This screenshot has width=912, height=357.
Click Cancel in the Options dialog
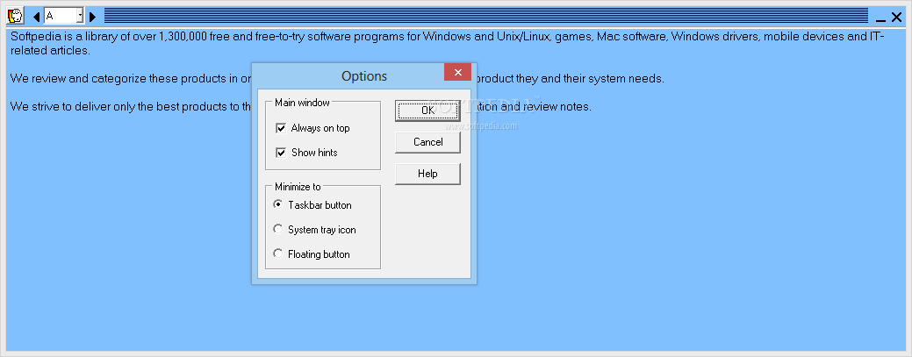(427, 142)
